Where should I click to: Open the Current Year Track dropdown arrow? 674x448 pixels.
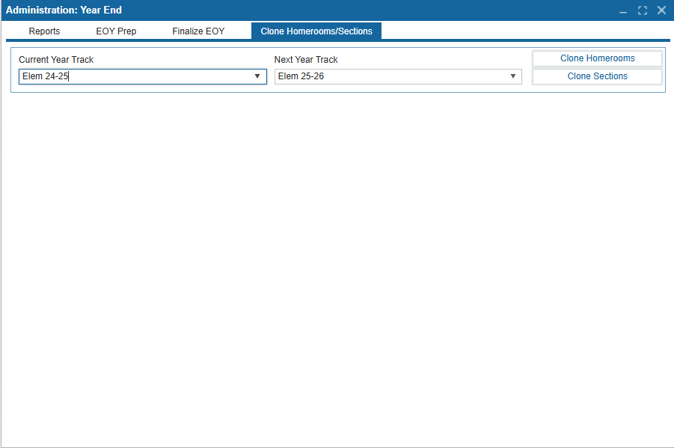tap(257, 76)
